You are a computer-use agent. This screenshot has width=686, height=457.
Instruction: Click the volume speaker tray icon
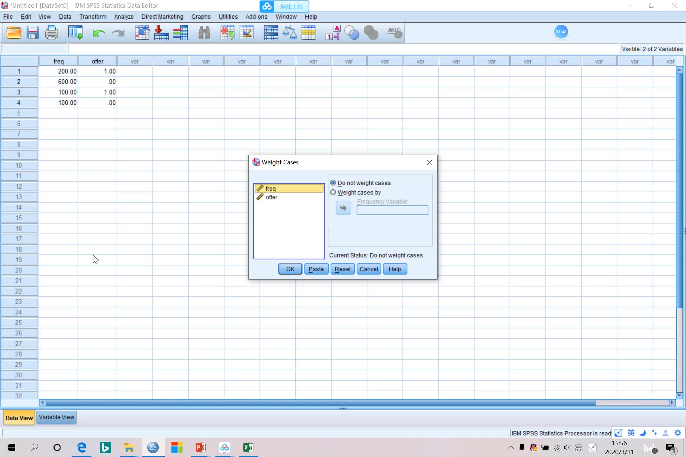pos(568,447)
